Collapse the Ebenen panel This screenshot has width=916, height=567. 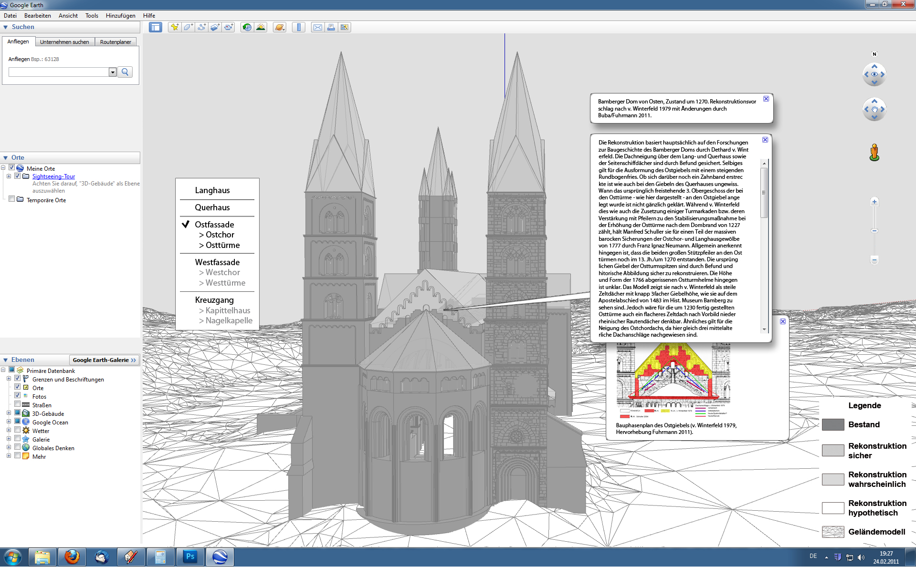pyautogui.click(x=6, y=360)
